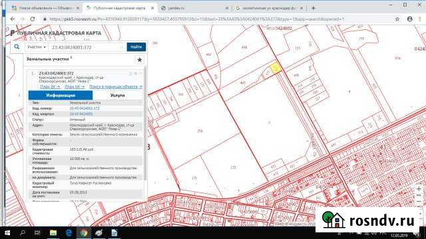Click the Земельные участки results heading
Viewport: 426px width, 239px height.
pos(48,59)
